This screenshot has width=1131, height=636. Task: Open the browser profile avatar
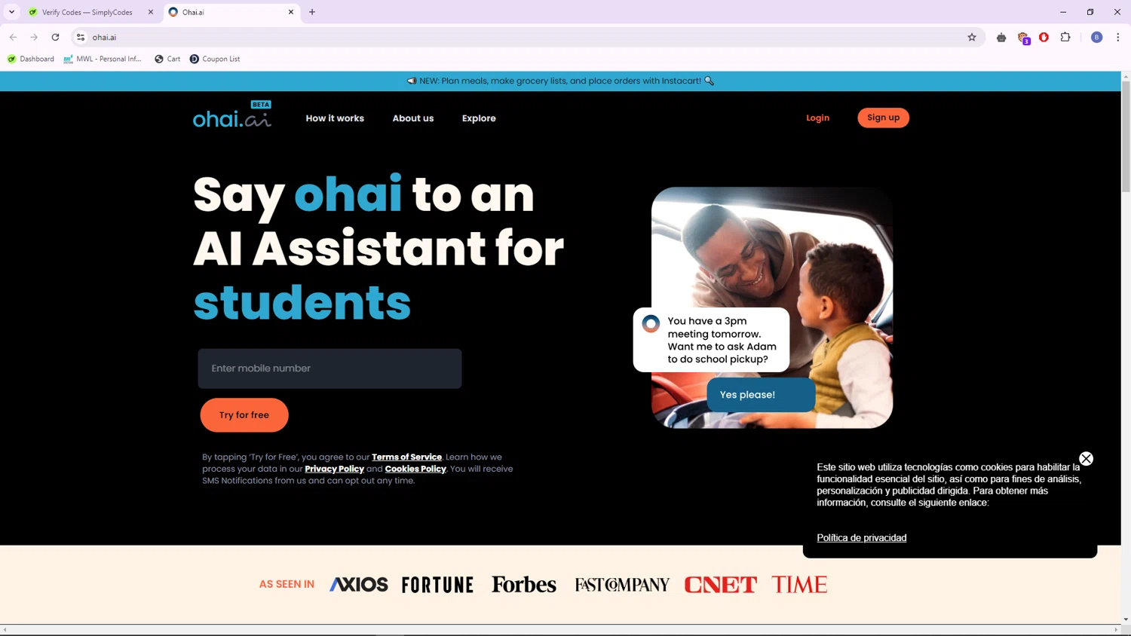[1097, 37]
